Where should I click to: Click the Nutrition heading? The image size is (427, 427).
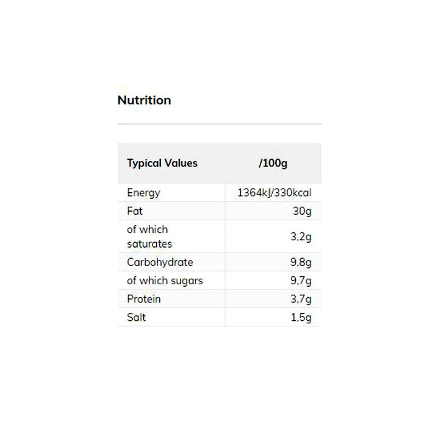(144, 100)
